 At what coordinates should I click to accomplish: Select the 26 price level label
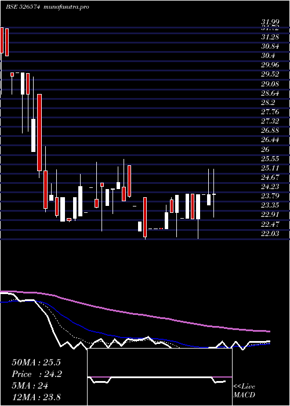(x=265, y=150)
